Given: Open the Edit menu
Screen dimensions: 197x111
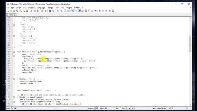Looking at the screenshot, I should (x=13, y=8).
